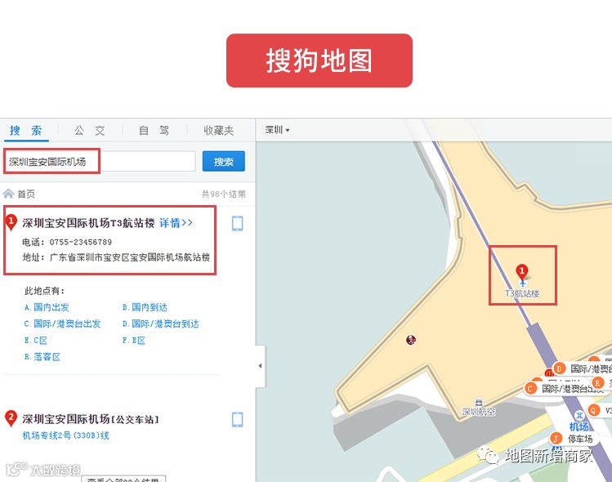Click orange J 停车场 marker on map
Screen dimensions: 612x482
tap(556, 439)
